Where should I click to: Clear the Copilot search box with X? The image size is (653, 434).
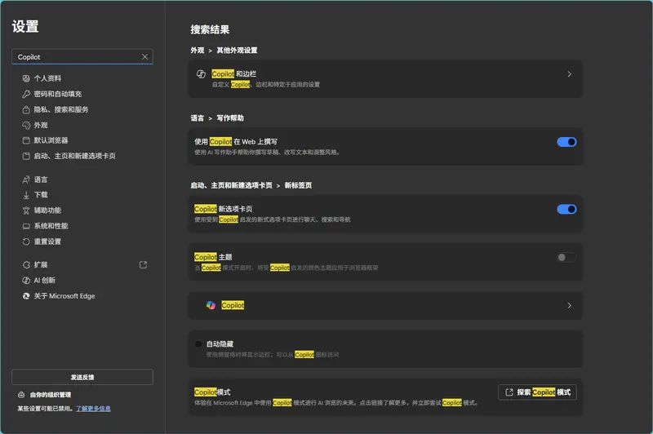144,56
